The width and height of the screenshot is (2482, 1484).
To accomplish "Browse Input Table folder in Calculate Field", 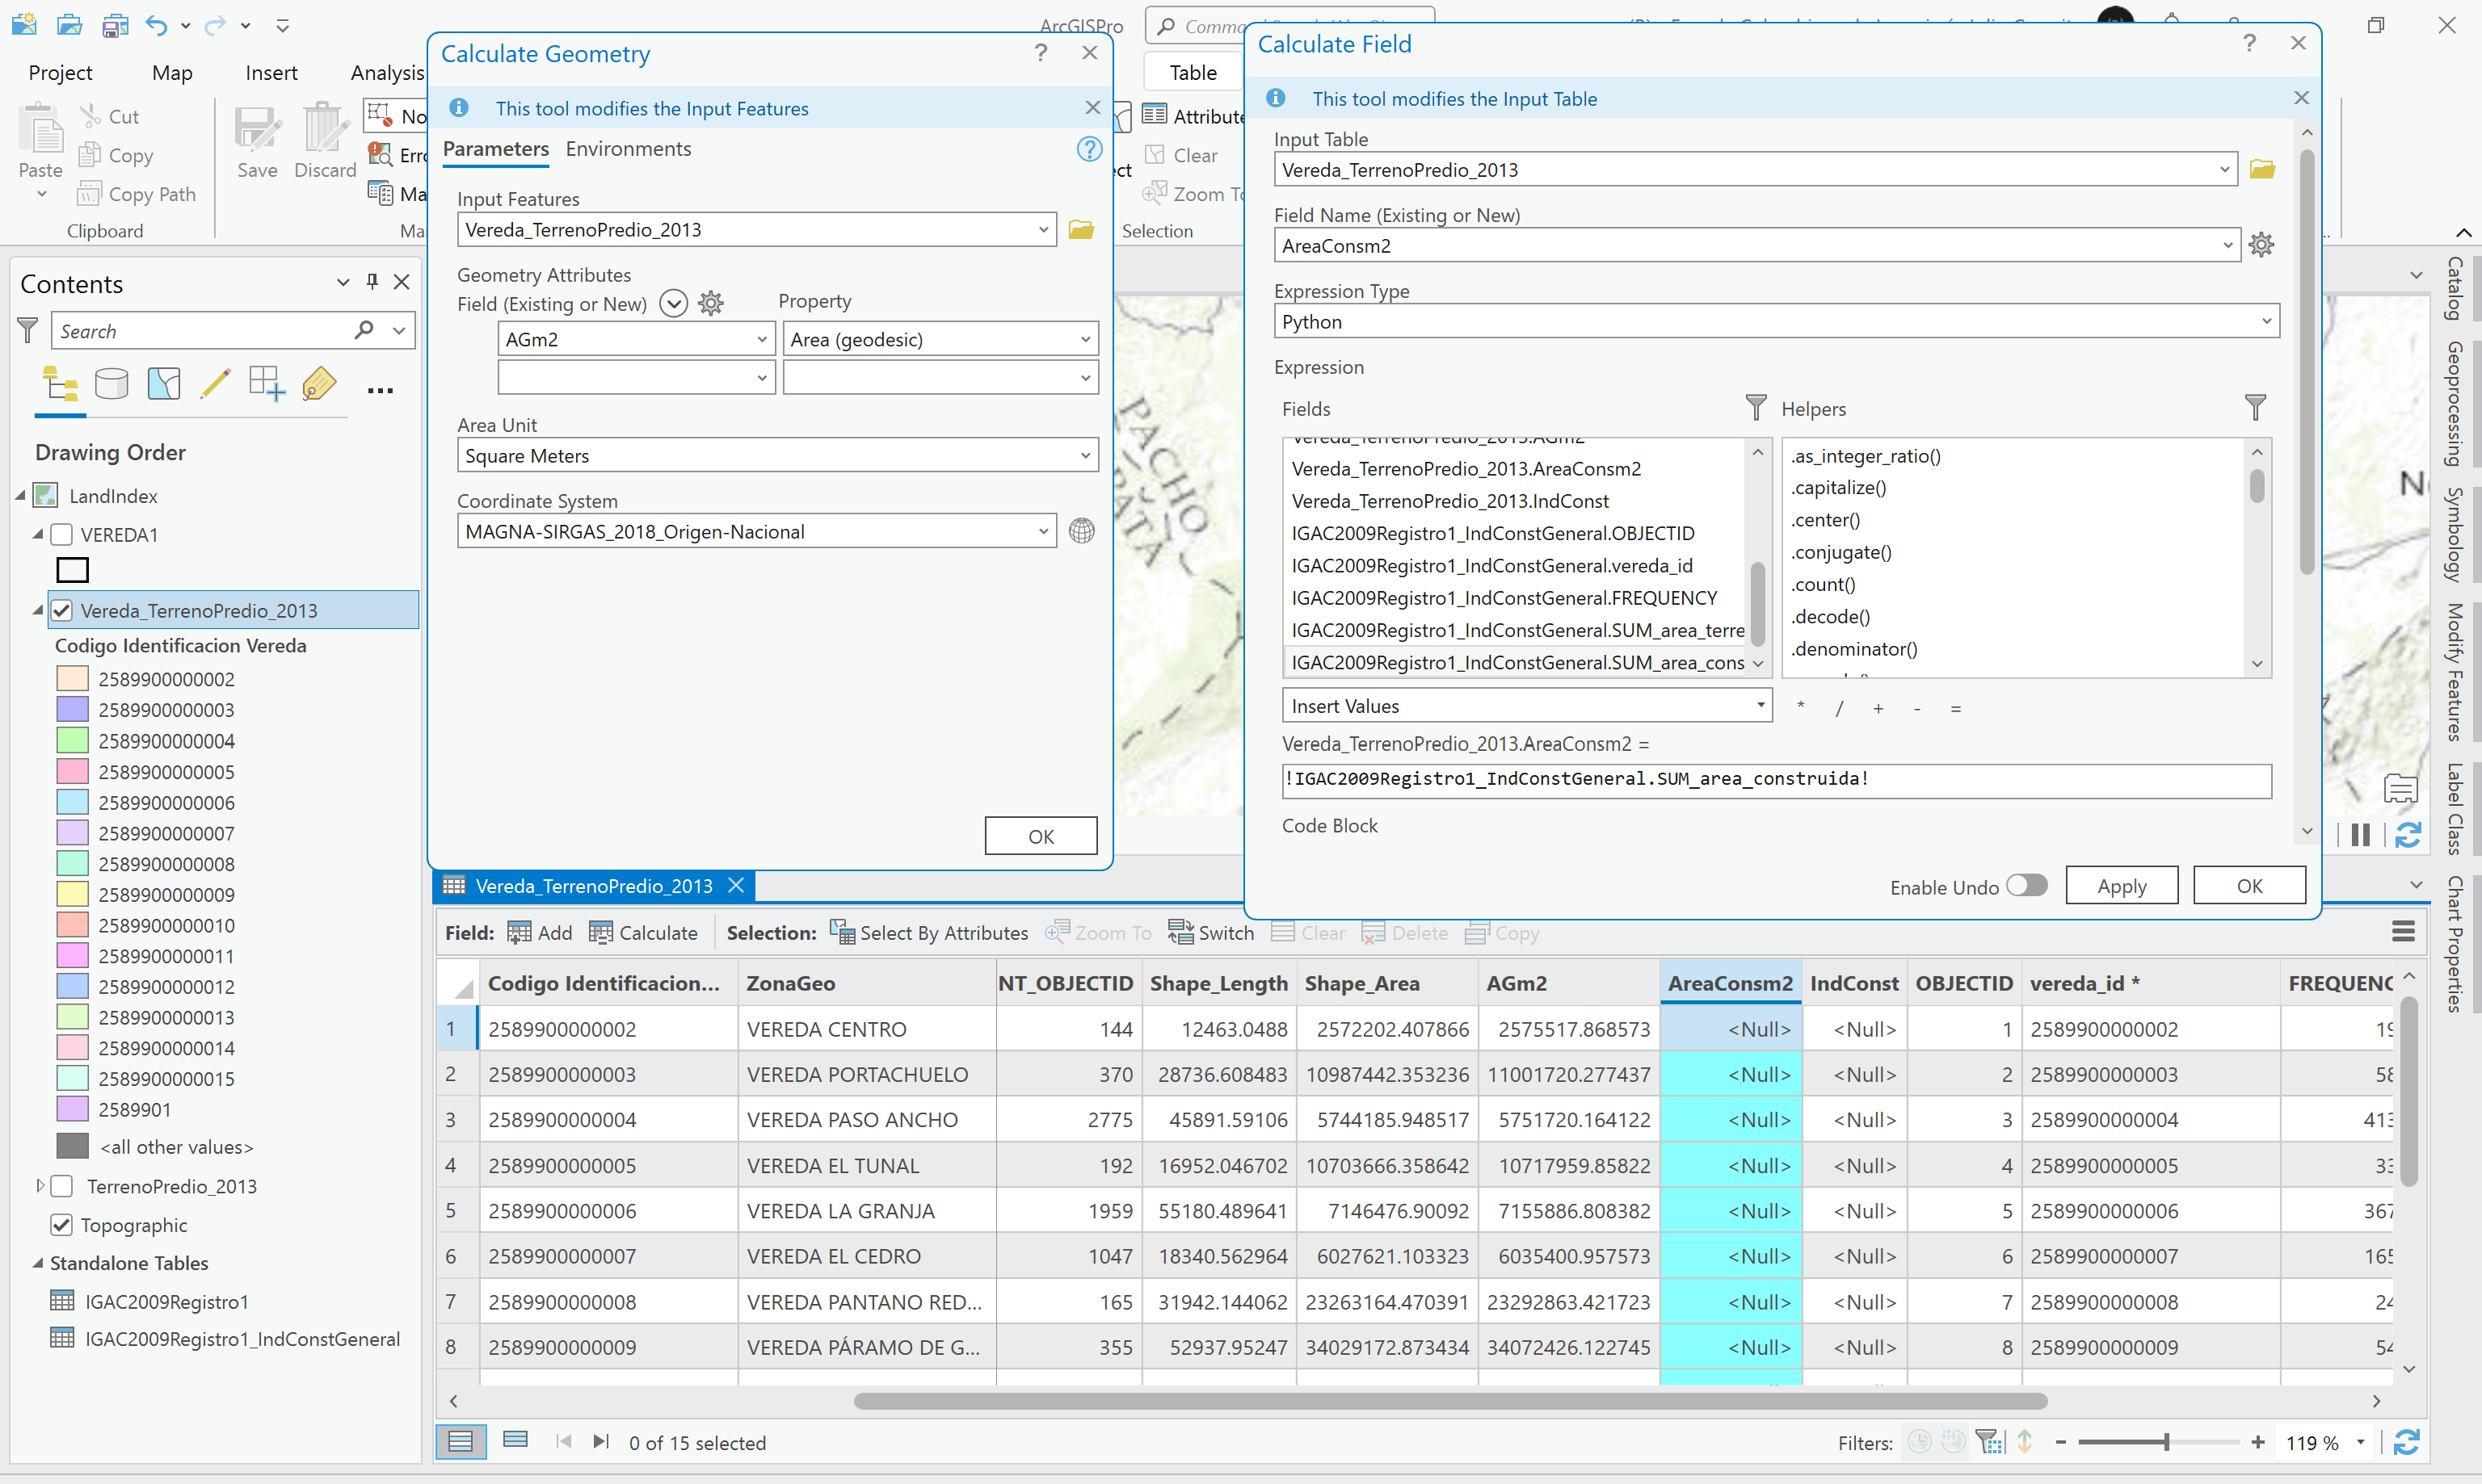I will (x=2263, y=170).
